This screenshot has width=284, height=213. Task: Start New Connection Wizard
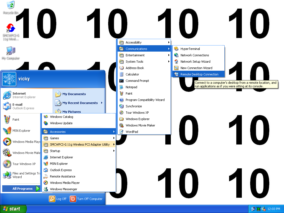pyautogui.click(x=199, y=68)
